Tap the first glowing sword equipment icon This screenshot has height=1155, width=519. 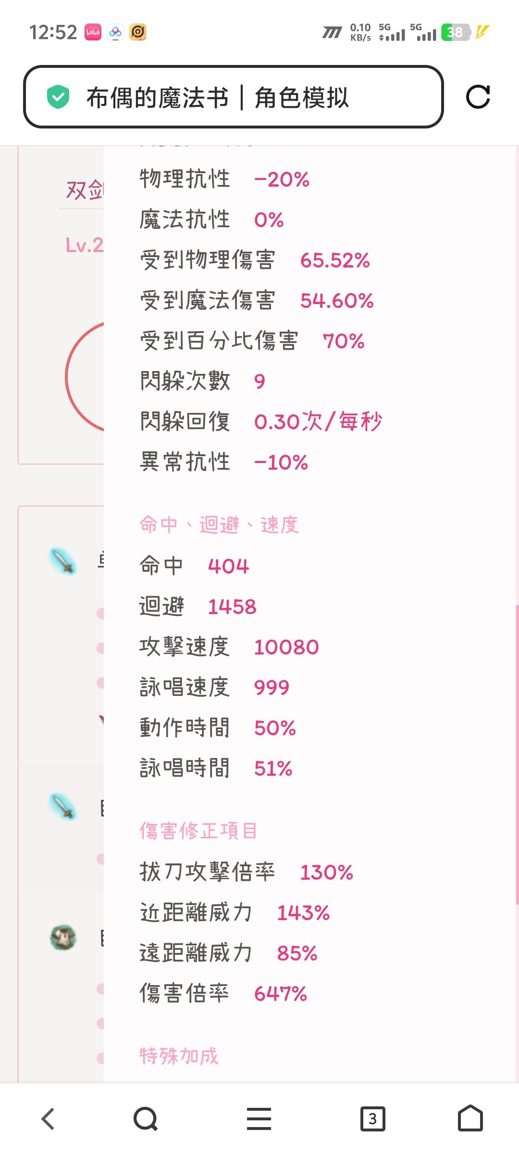pos(63,561)
